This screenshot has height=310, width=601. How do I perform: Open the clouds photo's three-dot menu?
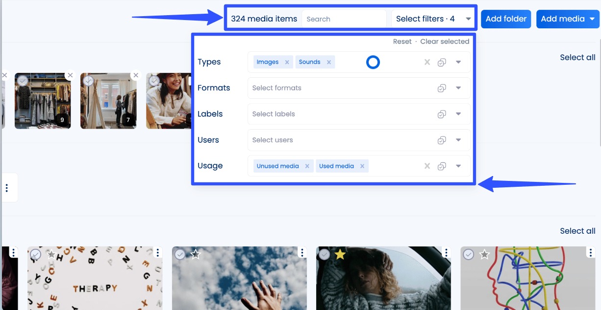301,252
